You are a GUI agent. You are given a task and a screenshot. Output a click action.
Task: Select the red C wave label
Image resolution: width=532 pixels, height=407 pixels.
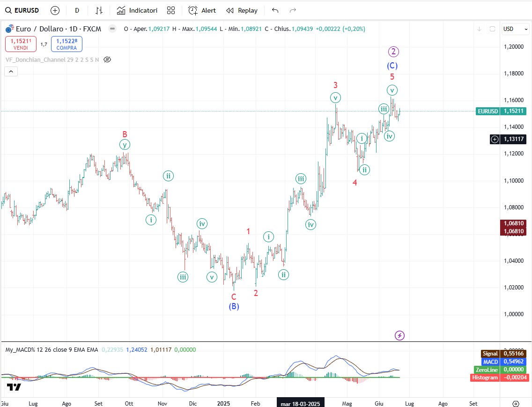tap(234, 296)
